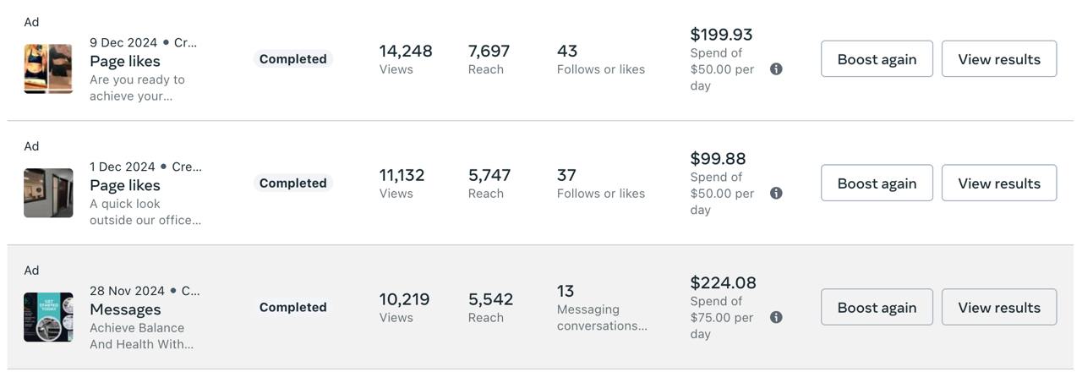Screen dimensions: 1082x383
Task: Click the 'A quick look outside our office' description
Action: click(x=145, y=212)
